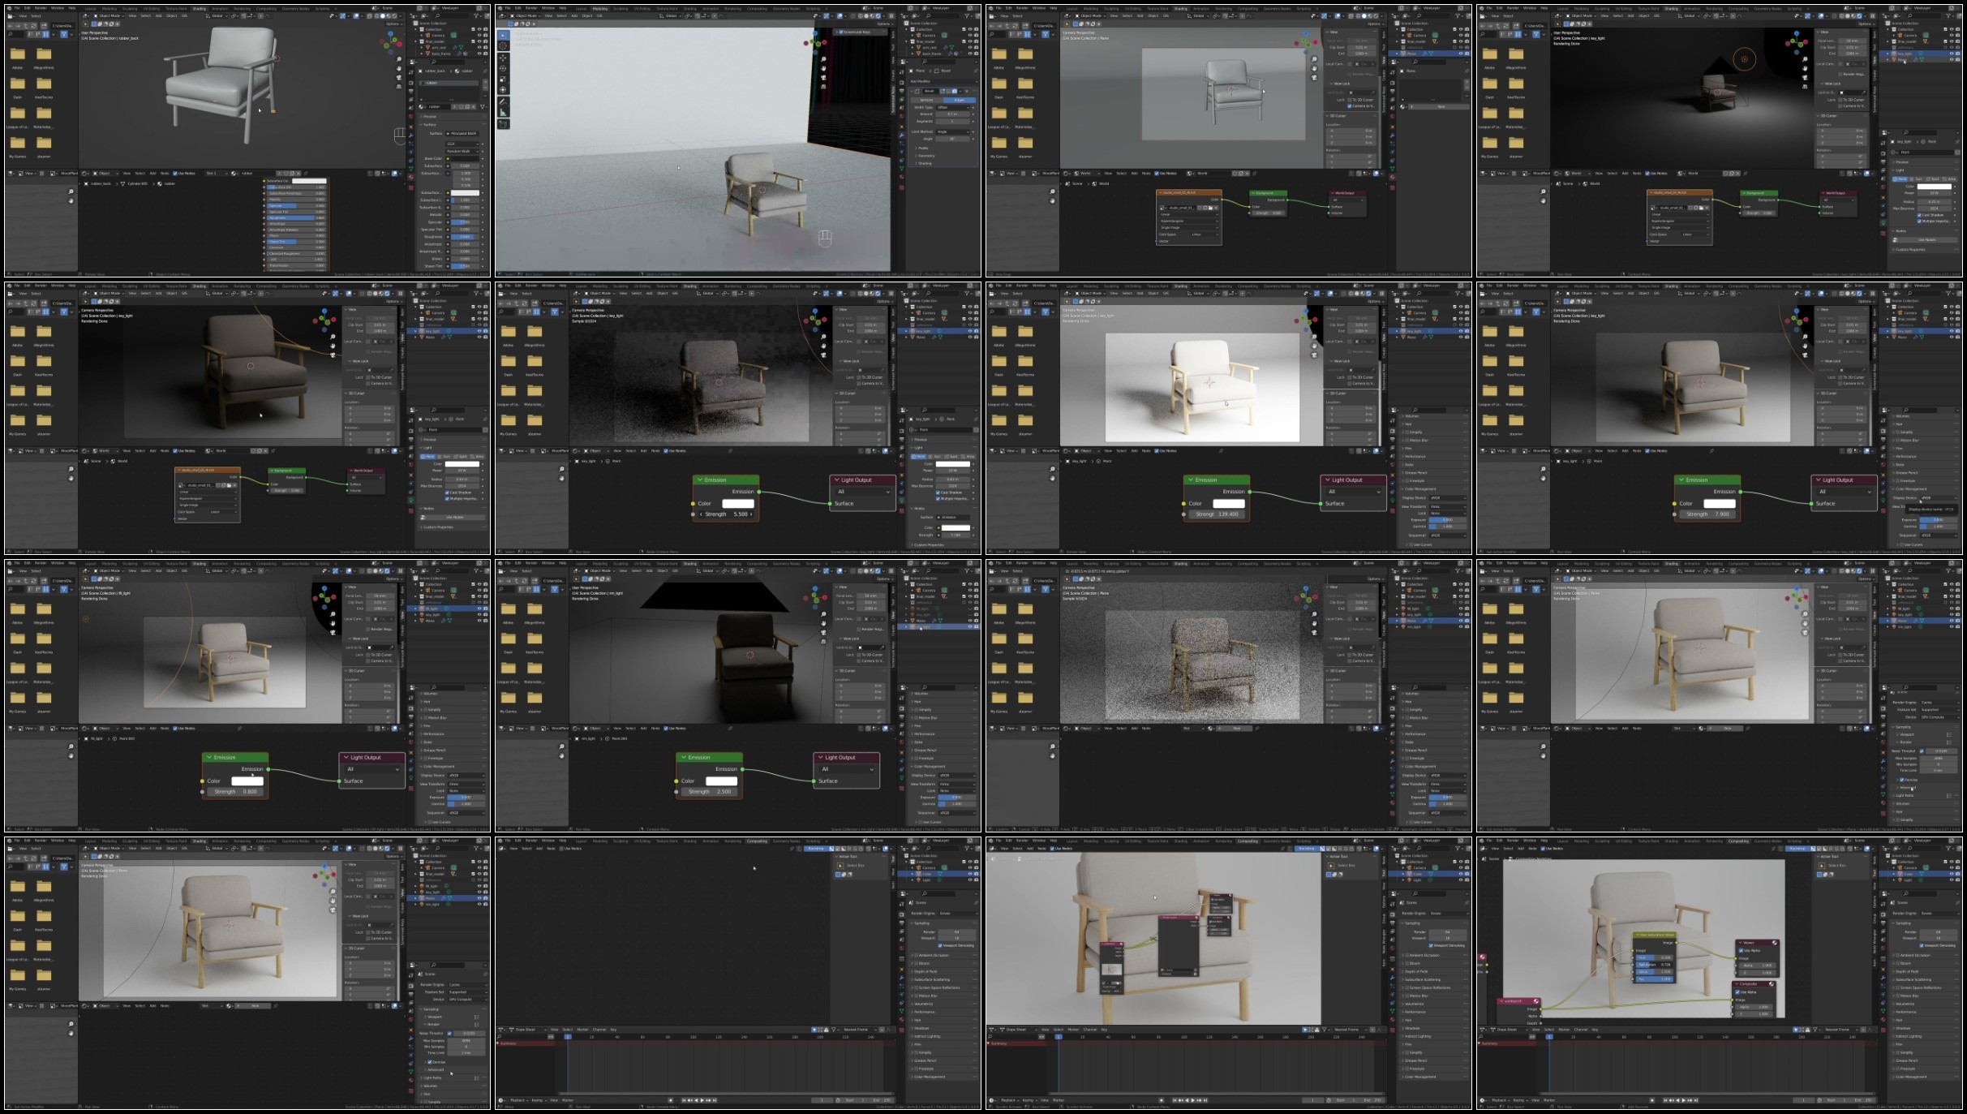Enable Use Nodes in the empty compositor frame

pyautogui.click(x=561, y=849)
